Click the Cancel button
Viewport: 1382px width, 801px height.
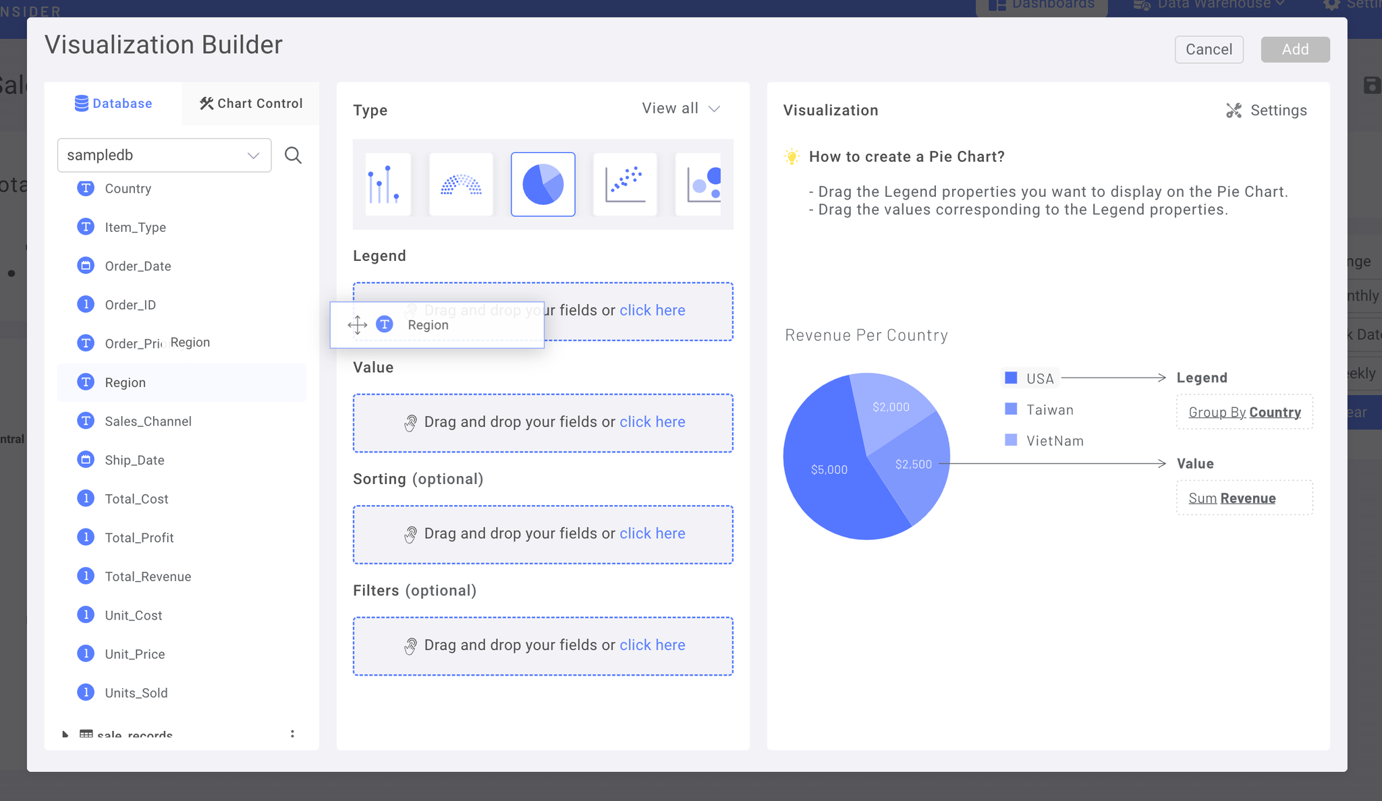coord(1209,49)
